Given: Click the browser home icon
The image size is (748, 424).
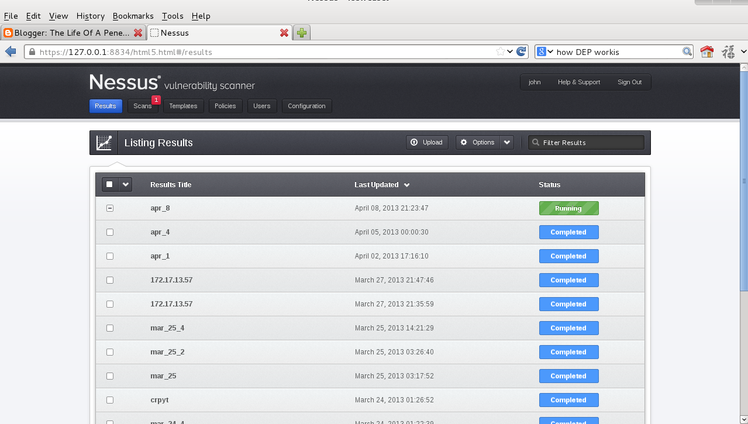Looking at the screenshot, I should (x=706, y=51).
